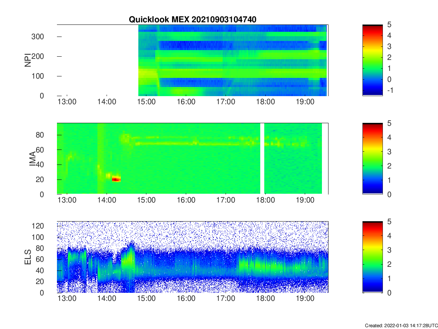Screen dimensions: 438x329
Task: Click the IMA panel colorbar
Action: [x=373, y=159]
